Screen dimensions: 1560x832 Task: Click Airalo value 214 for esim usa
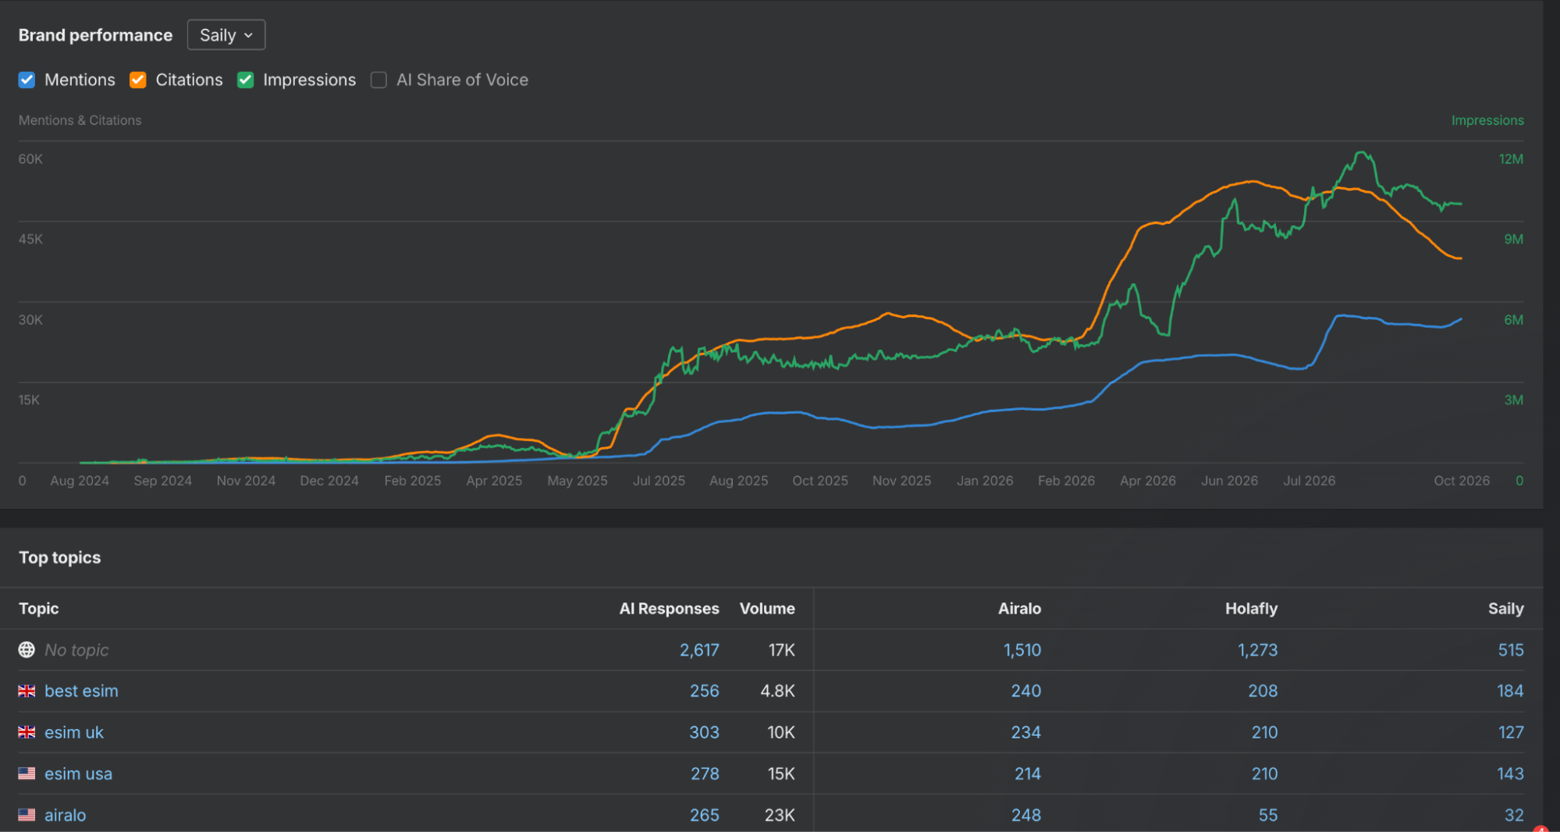(1028, 773)
